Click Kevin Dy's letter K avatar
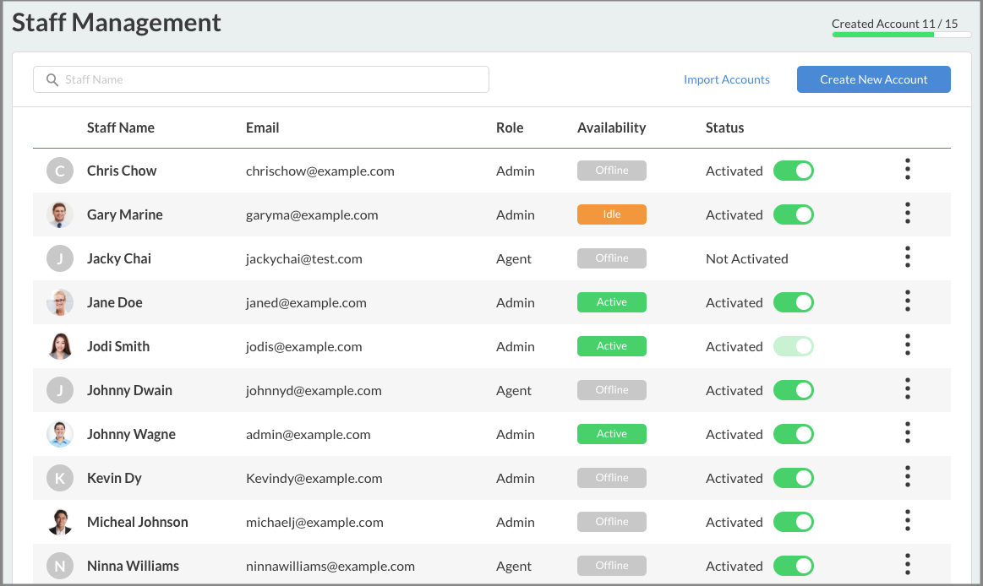This screenshot has height=586, width=983. click(x=60, y=478)
